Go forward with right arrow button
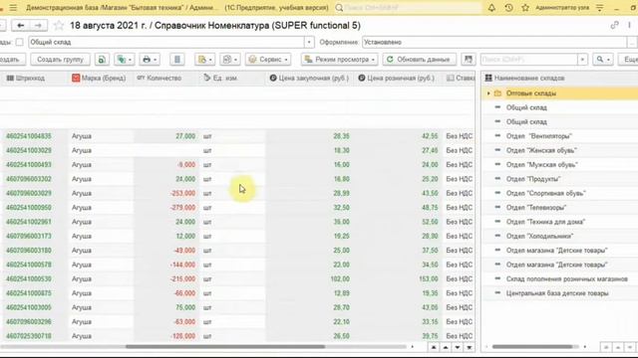 pos(38,26)
